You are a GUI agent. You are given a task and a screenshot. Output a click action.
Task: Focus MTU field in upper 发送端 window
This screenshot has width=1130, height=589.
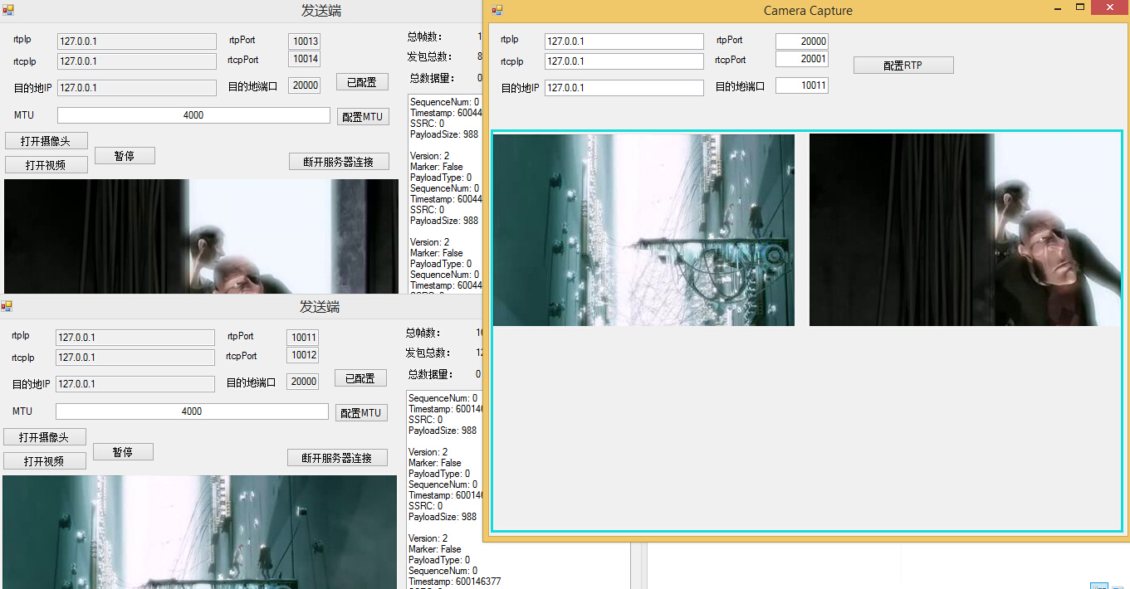click(193, 115)
